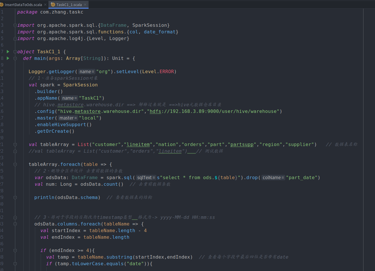Place cursor on package com.zhang.taskc

pos(50,12)
